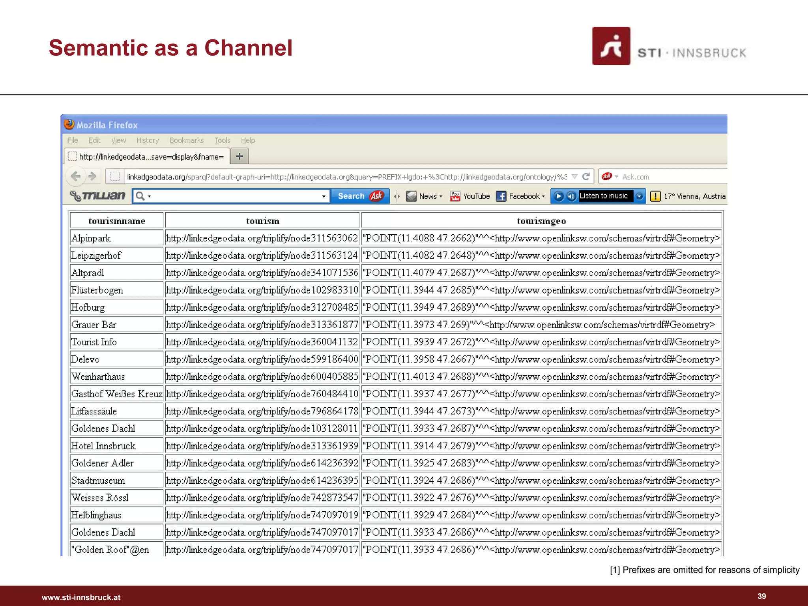Click the node103128011 URL for Goldenes Dachl

262,428
